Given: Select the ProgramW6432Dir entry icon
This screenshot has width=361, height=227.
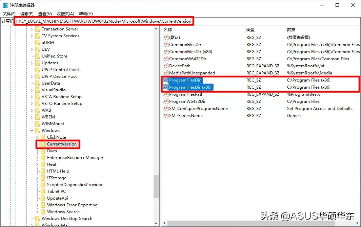Looking at the screenshot, I should click(x=166, y=101).
